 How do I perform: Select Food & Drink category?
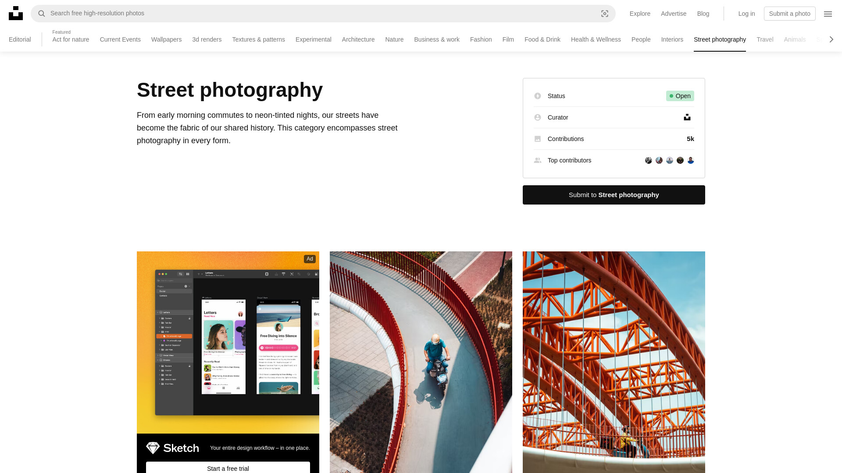pos(542,39)
